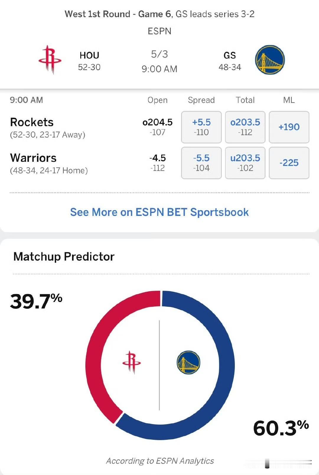The height and width of the screenshot is (475, 319).
Task: Choose over o203.5 total bet
Action: tap(245, 127)
